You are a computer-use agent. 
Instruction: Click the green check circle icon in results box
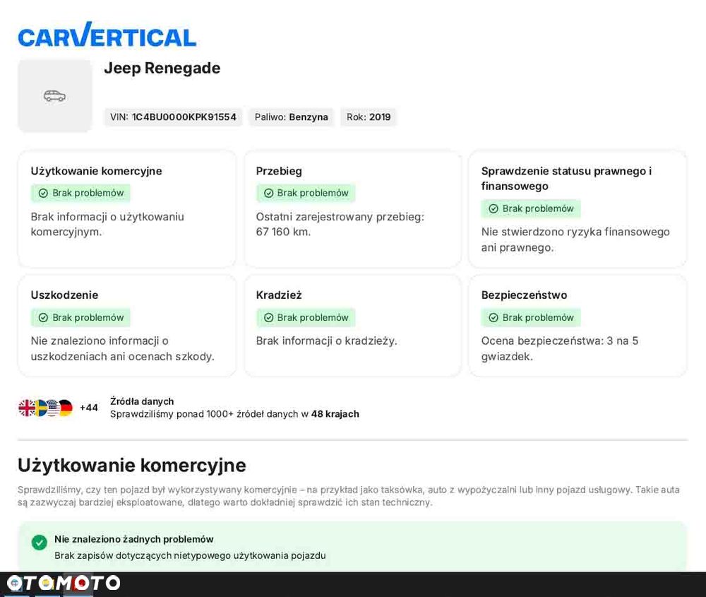(39, 543)
